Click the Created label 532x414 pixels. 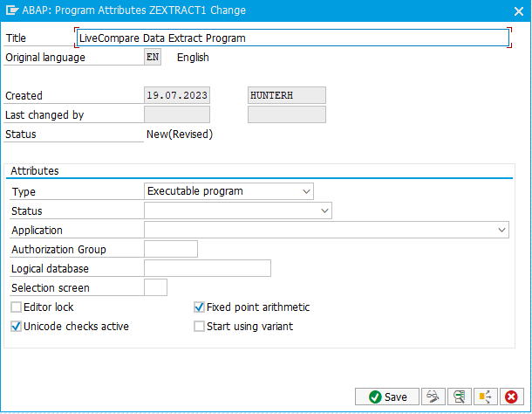24,96
